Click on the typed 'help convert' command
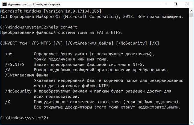Viewport: 194px width, 125px height. point(63,27)
